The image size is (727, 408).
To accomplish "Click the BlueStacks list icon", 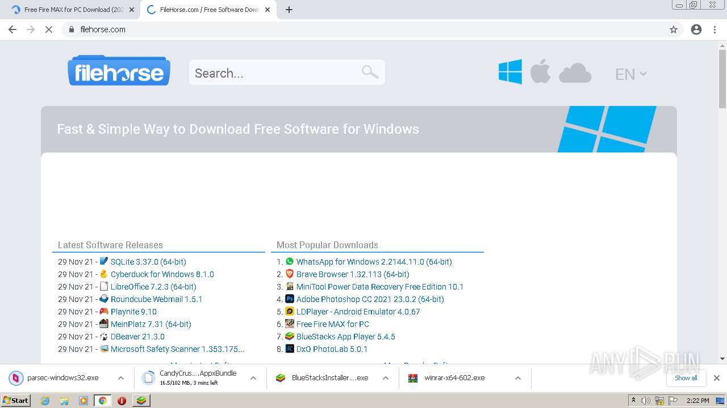I will tap(290, 336).
